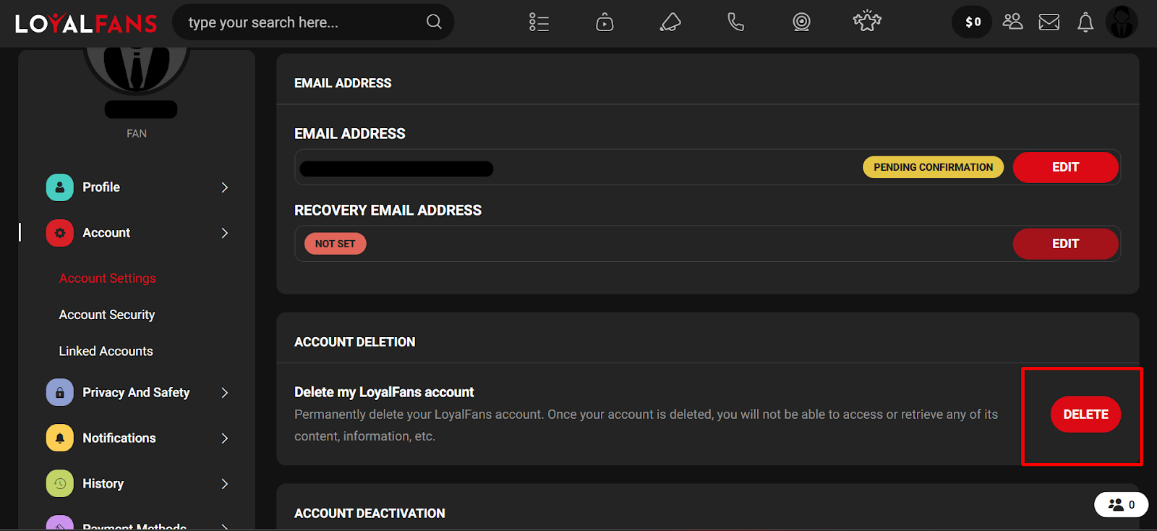
Task: Expand the Notifications chevron
Action: 225,438
